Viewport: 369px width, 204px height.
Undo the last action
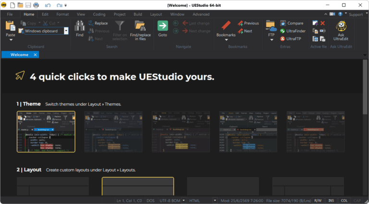coord(48,5)
